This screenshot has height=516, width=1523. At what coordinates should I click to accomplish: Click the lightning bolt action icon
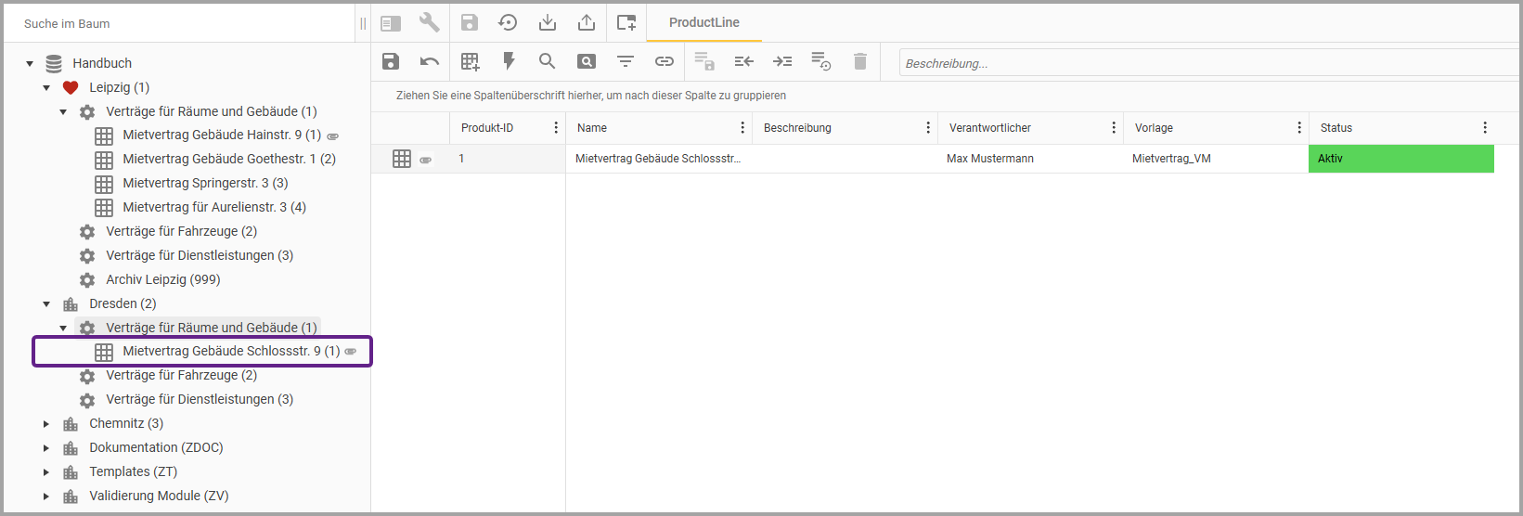click(x=509, y=61)
